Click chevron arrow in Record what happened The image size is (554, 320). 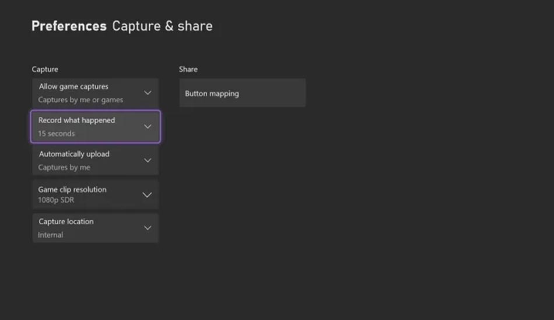[148, 126]
